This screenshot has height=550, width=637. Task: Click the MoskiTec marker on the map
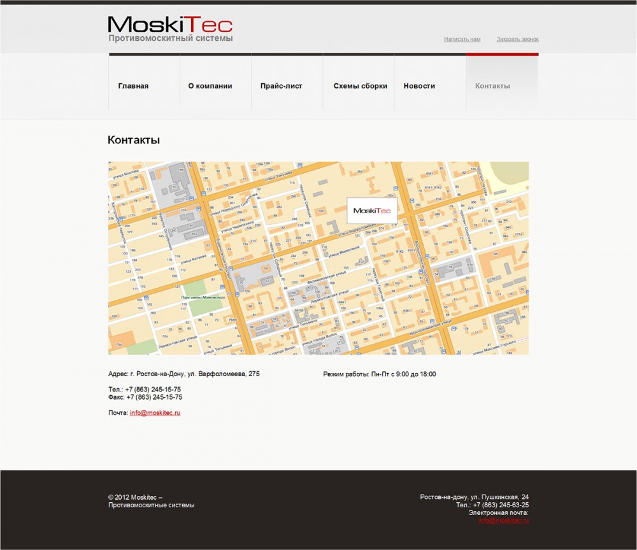pyautogui.click(x=372, y=211)
